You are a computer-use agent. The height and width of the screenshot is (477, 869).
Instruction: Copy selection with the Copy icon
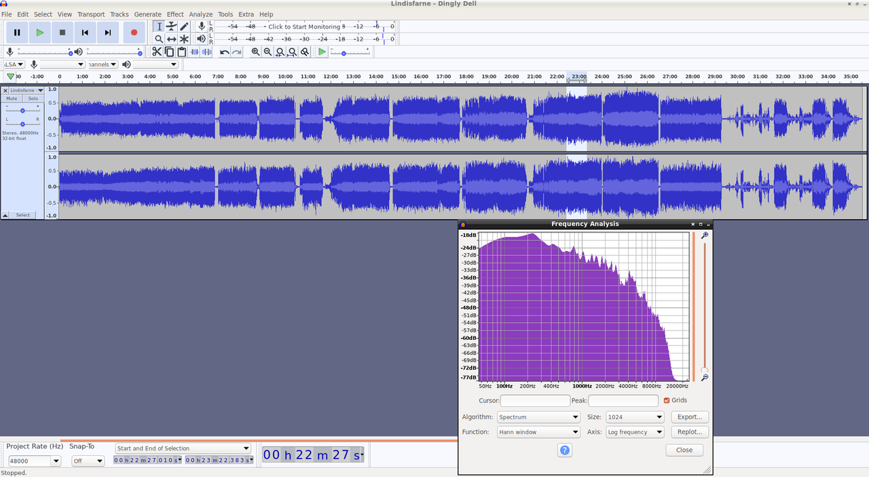(169, 52)
